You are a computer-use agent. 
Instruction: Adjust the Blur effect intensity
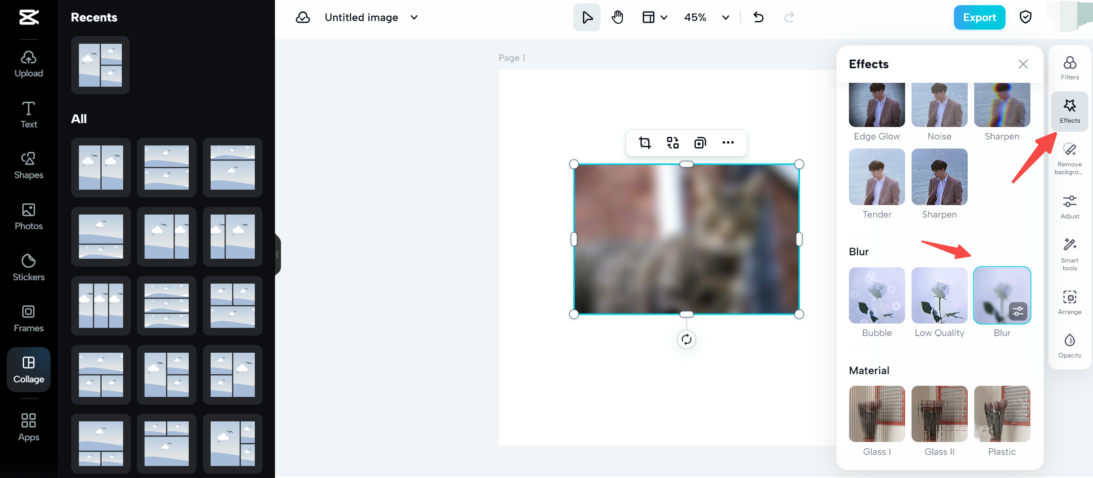point(1019,311)
